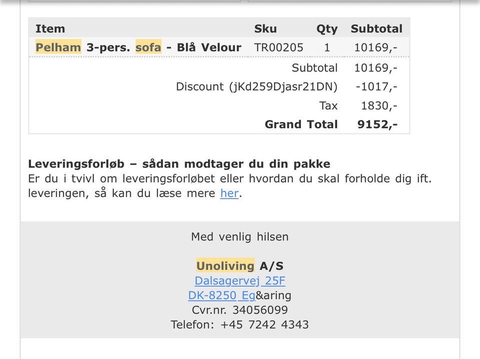Click the Subtotal column header
This screenshot has height=359, width=480.
pyautogui.click(x=376, y=28)
